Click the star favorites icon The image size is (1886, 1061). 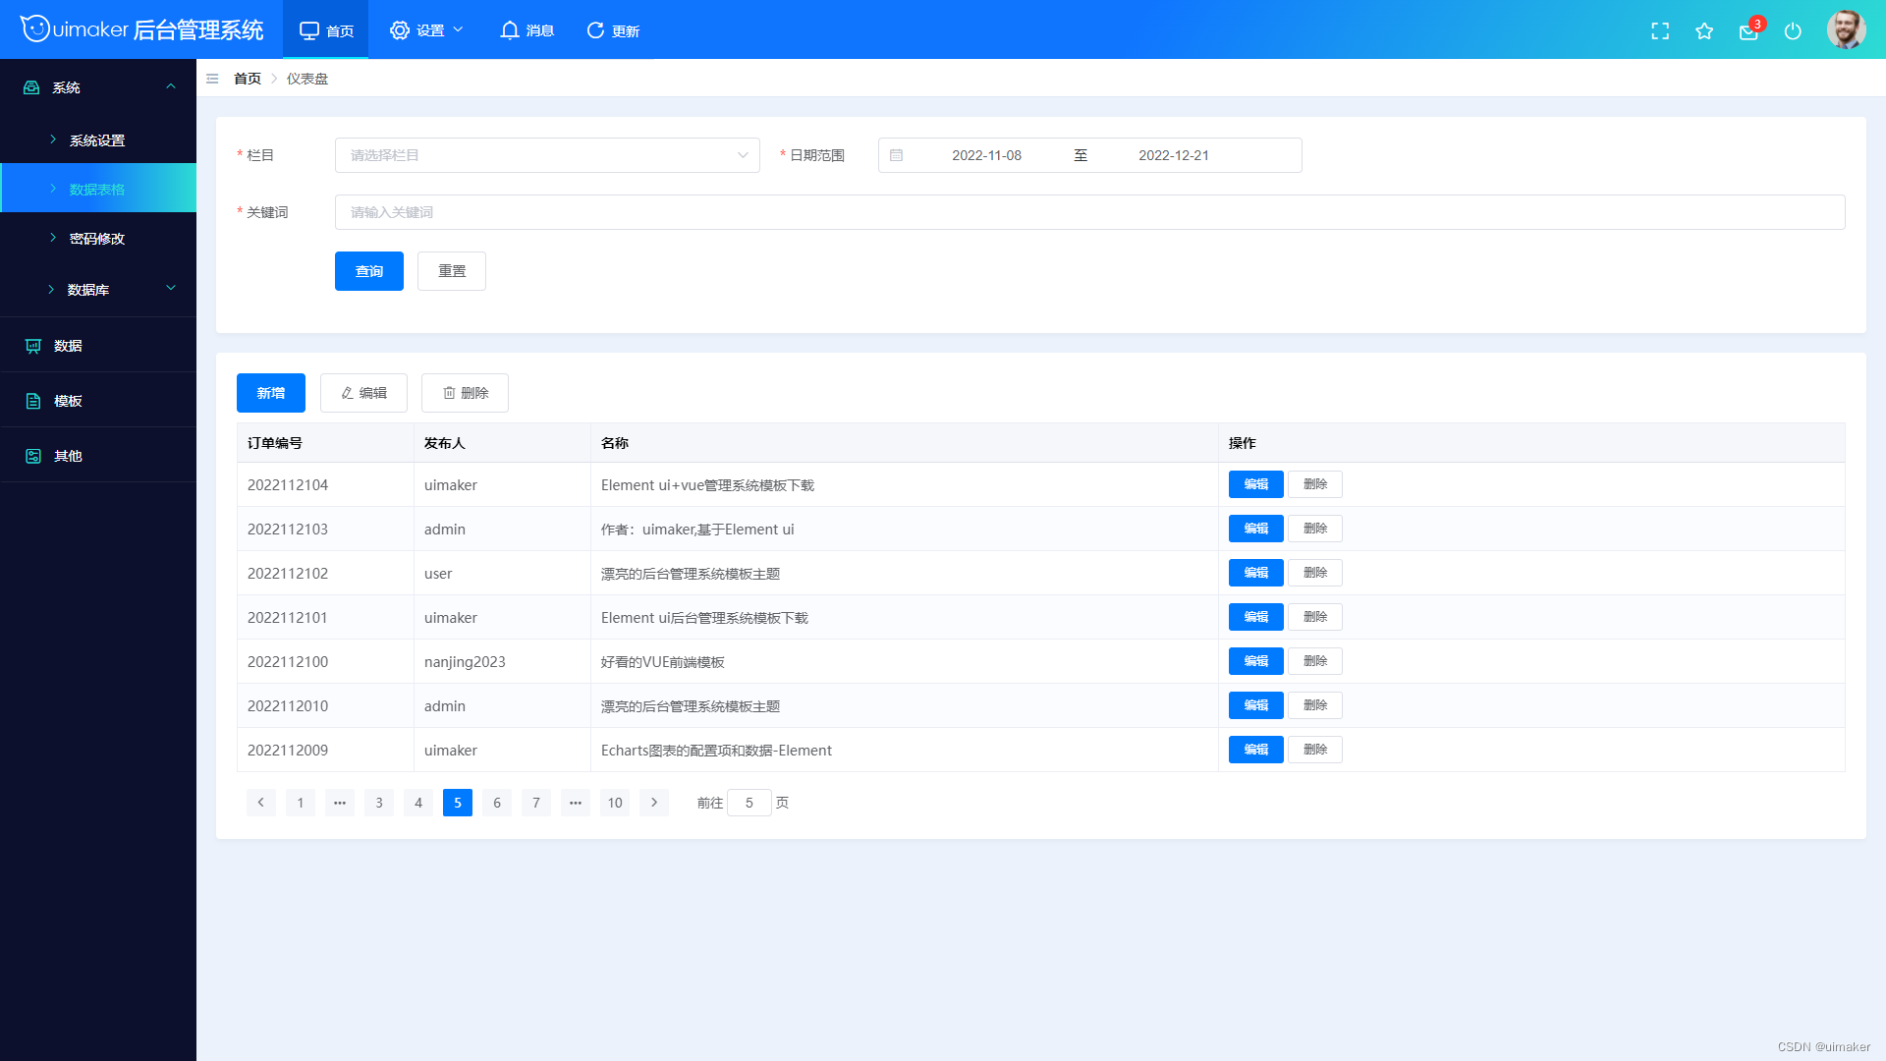1704,31
